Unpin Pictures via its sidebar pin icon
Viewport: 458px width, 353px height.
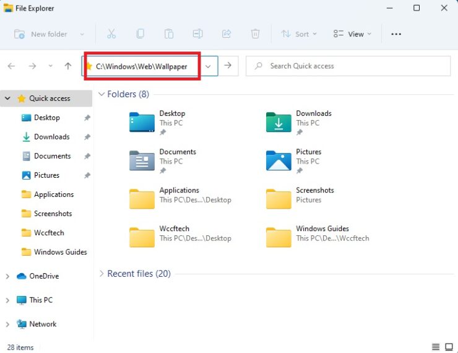point(87,175)
